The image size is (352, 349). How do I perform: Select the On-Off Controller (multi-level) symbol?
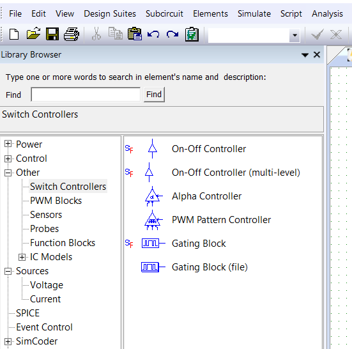149,172
